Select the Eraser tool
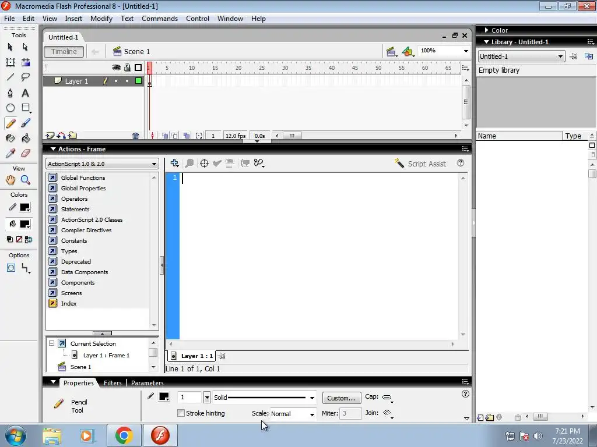 (26, 153)
